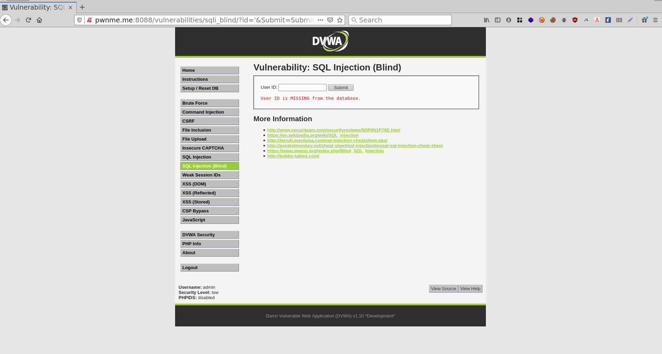The width and height of the screenshot is (662, 354).
Task: Click the blue stacked layers extension
Action: pyautogui.click(x=531, y=20)
